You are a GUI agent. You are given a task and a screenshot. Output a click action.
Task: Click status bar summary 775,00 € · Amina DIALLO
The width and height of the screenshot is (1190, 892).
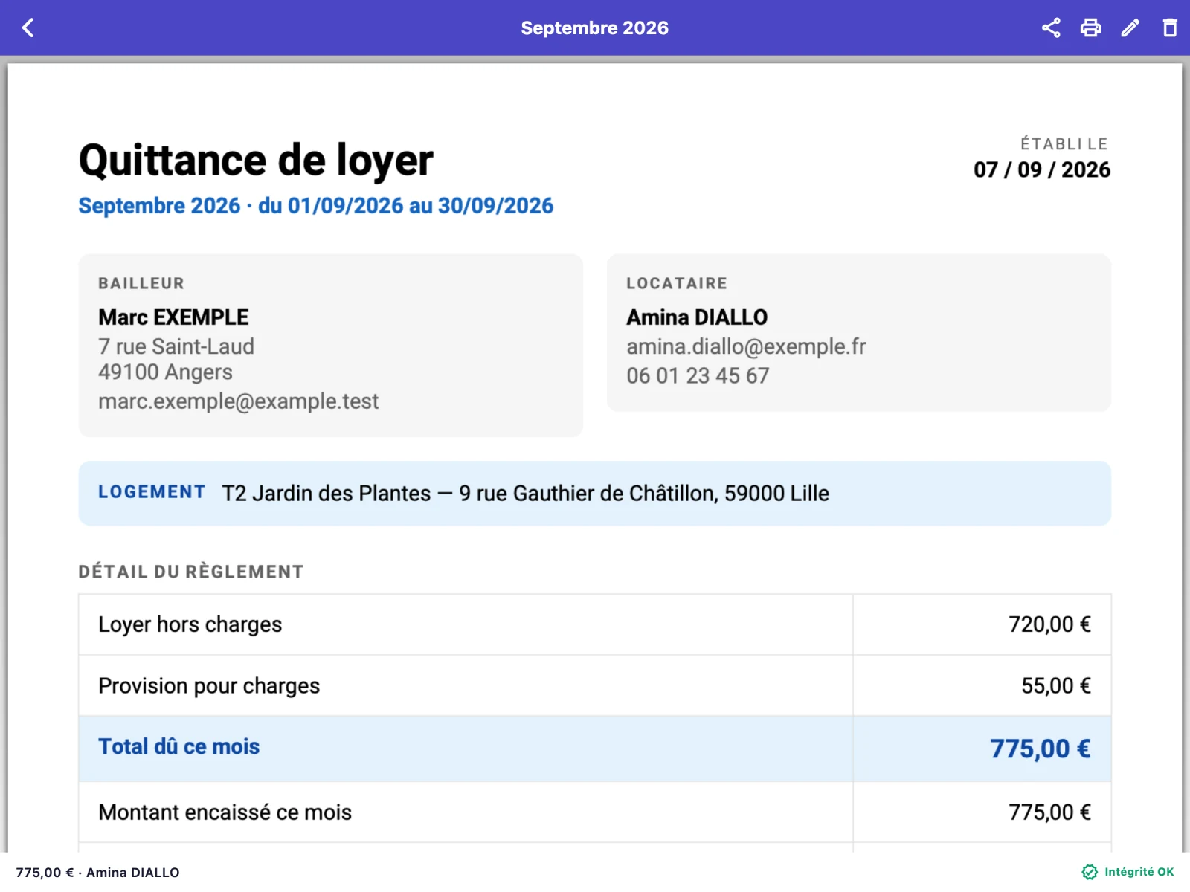tap(97, 873)
